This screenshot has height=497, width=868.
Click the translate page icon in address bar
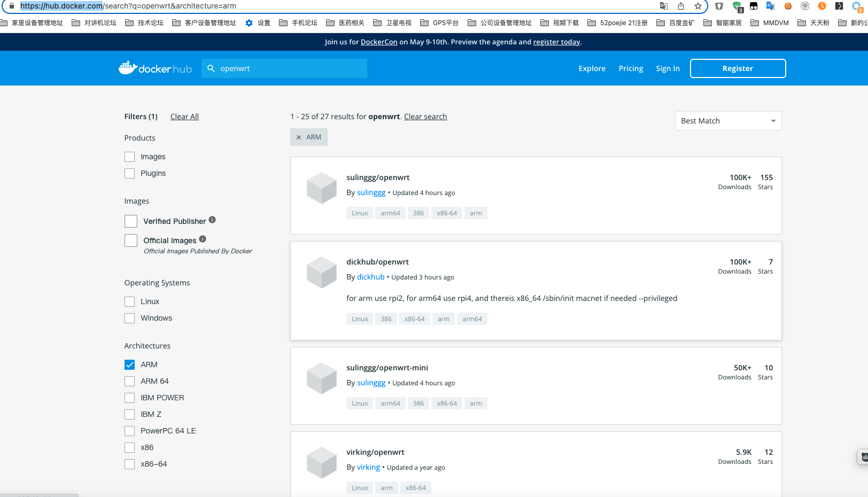pyautogui.click(x=664, y=6)
